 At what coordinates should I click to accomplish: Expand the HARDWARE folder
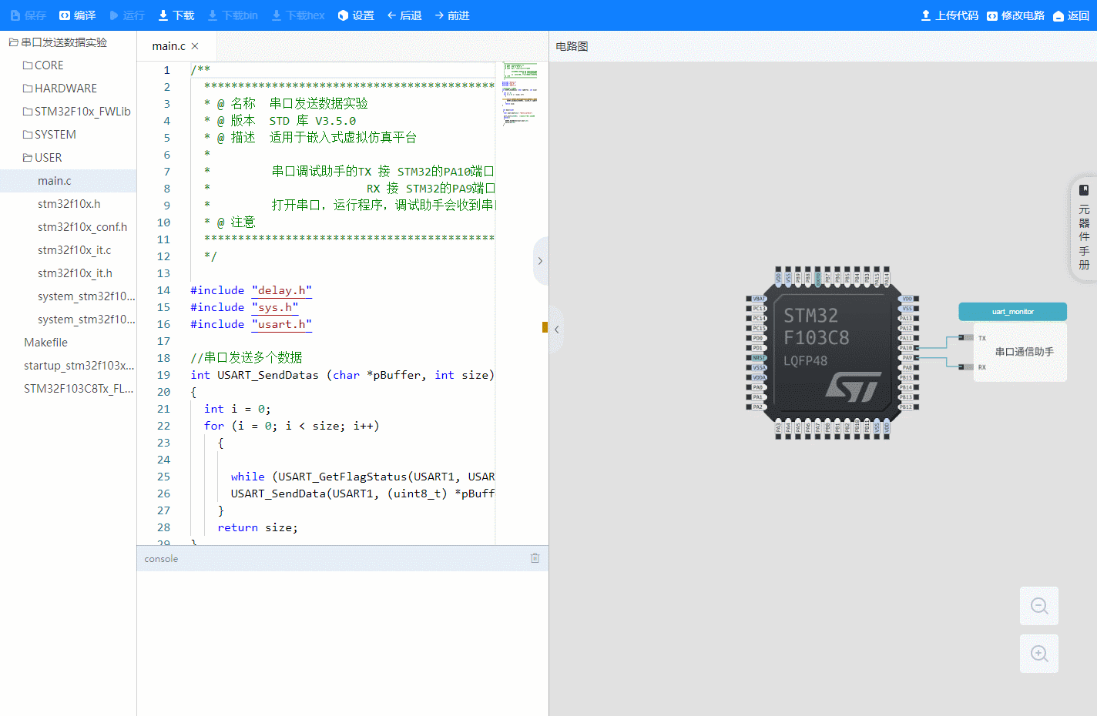coord(60,89)
